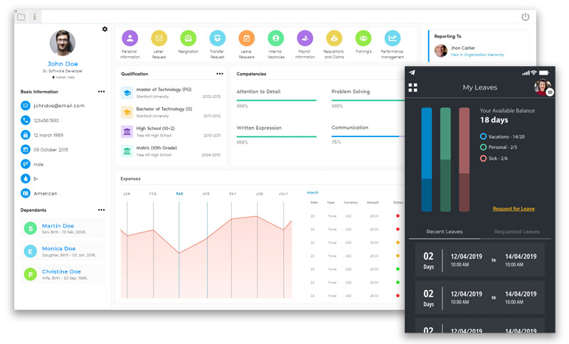Select the Vacations 14/20 radio indicator
The height and width of the screenshot is (344, 569).
(484, 136)
